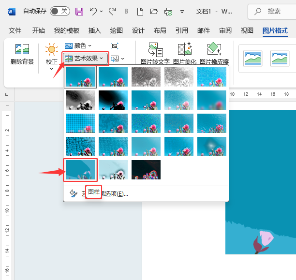Click the 图片转文字 button
Image resolution: width=296 pixels, height=280 pixels.
[x=155, y=53]
